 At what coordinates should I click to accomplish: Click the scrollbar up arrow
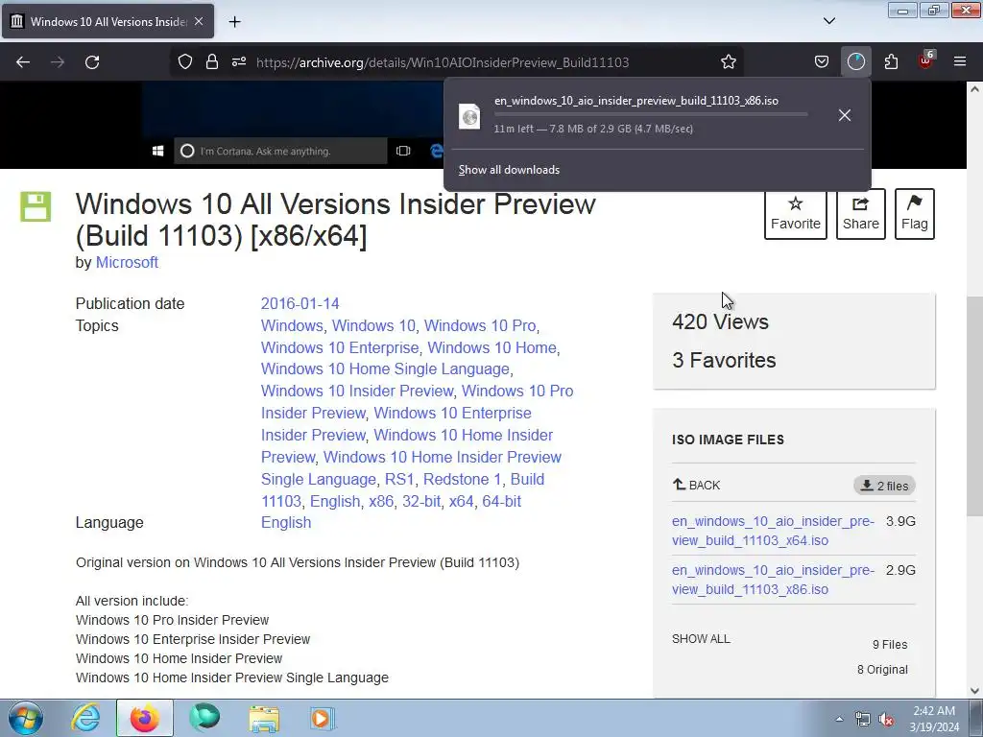974,89
